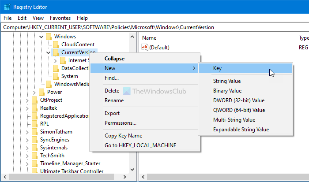The image size is (309, 182).
Task: Open the New submenu entry
Action: click(144, 68)
